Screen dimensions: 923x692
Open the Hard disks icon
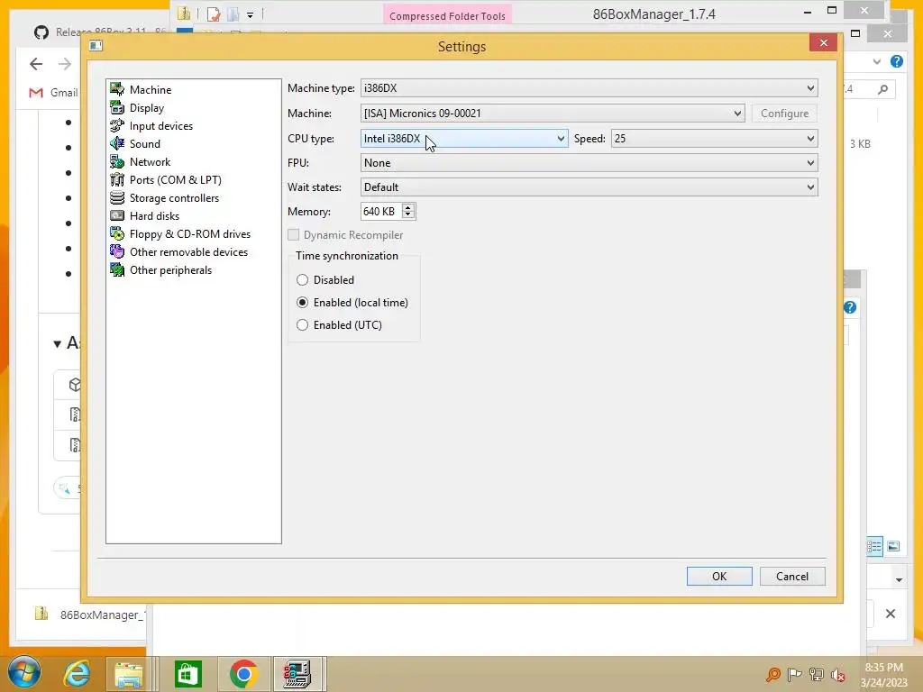[117, 216]
